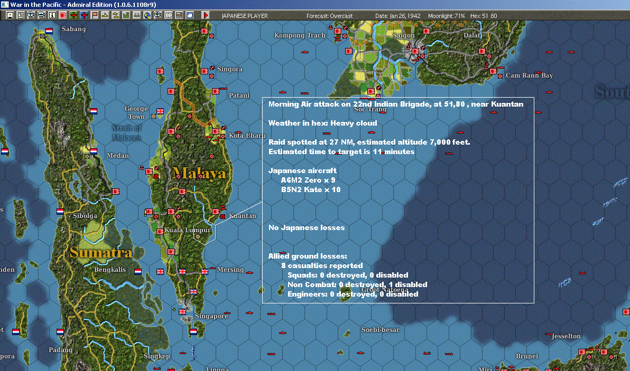Select the Dutch flag near Padang
Viewport: 630px width, 371px height.
pyautogui.click(x=60, y=332)
